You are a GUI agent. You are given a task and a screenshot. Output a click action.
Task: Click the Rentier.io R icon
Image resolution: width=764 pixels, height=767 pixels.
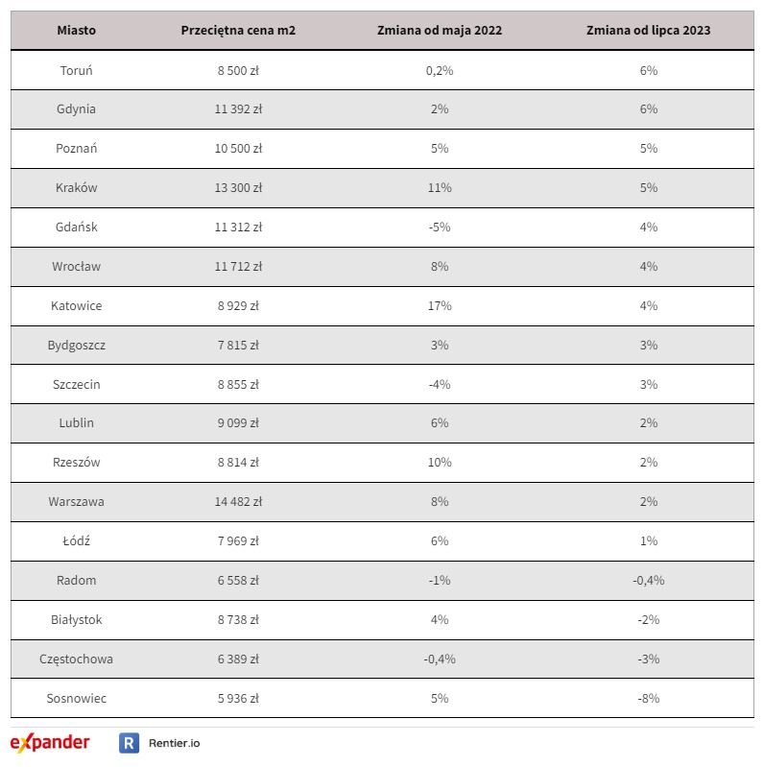tap(129, 743)
